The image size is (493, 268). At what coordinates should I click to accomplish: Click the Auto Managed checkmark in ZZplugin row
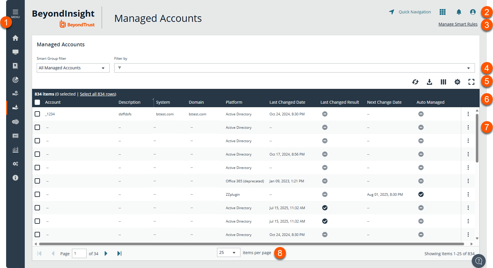click(421, 194)
